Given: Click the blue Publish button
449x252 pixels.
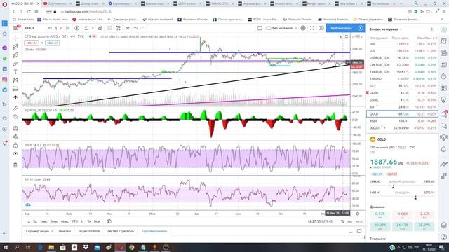Looking at the screenshot, I should tap(341, 28).
